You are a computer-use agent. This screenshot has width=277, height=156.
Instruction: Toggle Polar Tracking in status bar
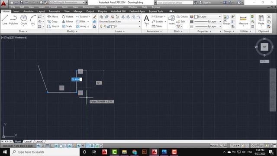pos(56,146)
